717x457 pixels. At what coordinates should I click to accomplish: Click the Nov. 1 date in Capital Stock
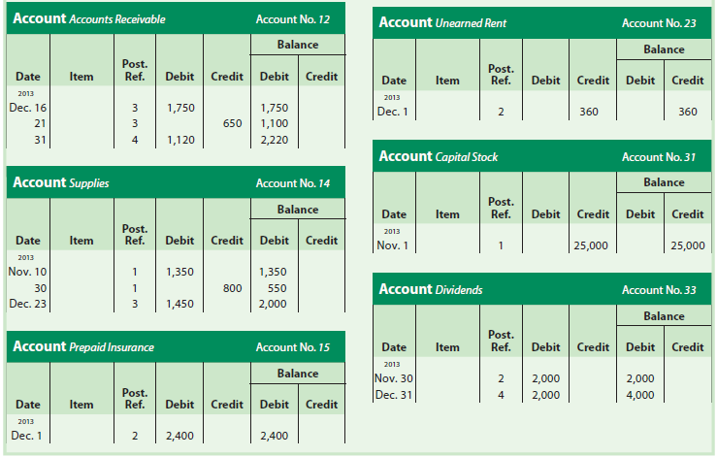(392, 245)
